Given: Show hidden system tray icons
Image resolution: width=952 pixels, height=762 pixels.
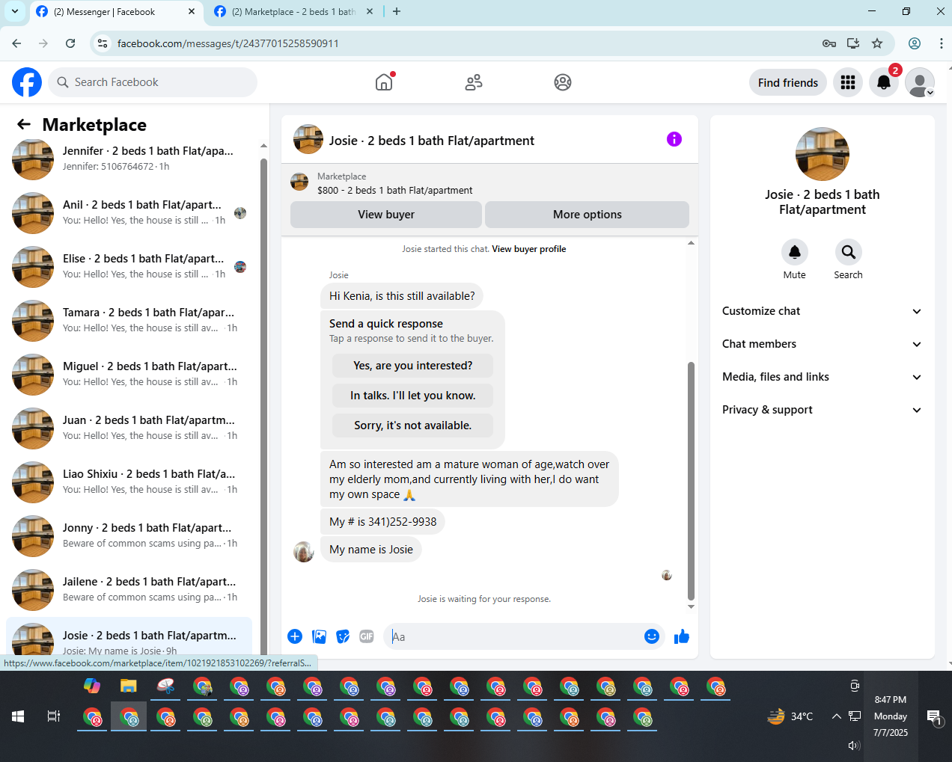Looking at the screenshot, I should 837,716.
